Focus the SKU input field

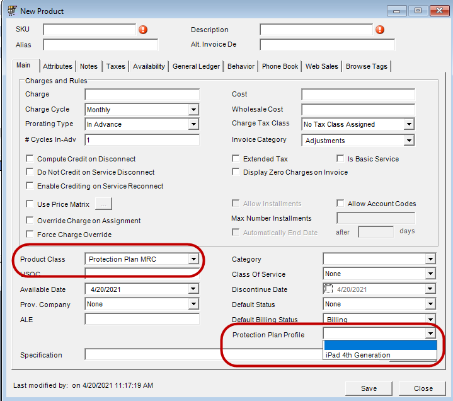pyautogui.click(x=89, y=29)
